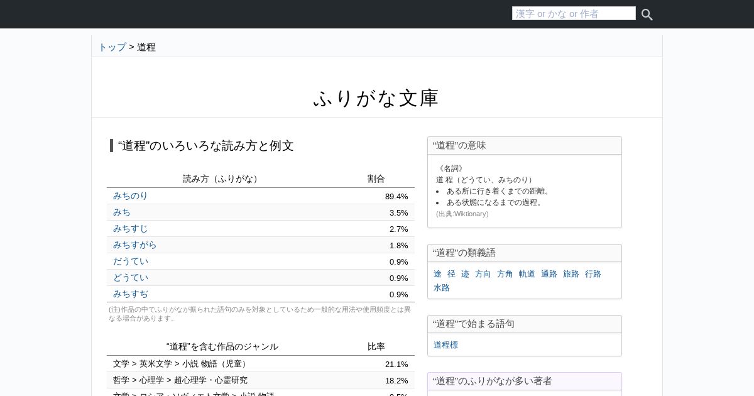
Task: Click the heading “道程”のいろいろな読み方と例文
Action: click(x=205, y=146)
